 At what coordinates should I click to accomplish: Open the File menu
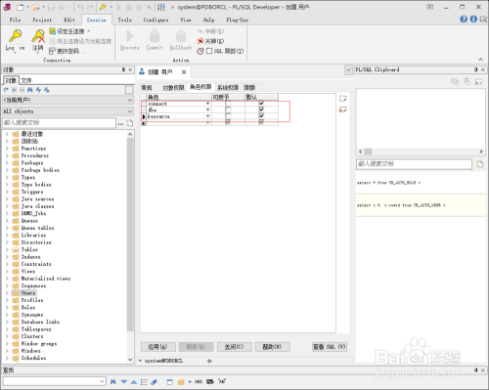click(x=15, y=20)
